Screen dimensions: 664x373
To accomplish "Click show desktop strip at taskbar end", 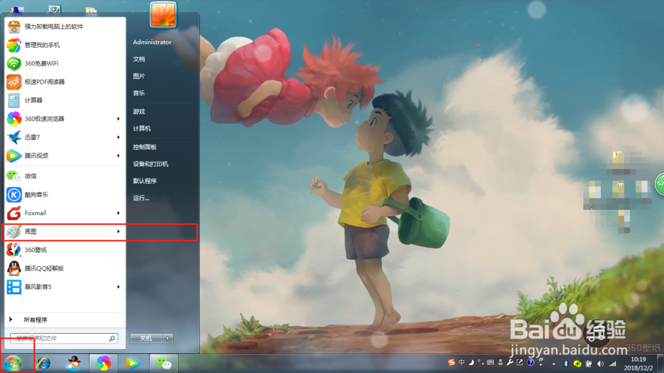I will point(661,364).
